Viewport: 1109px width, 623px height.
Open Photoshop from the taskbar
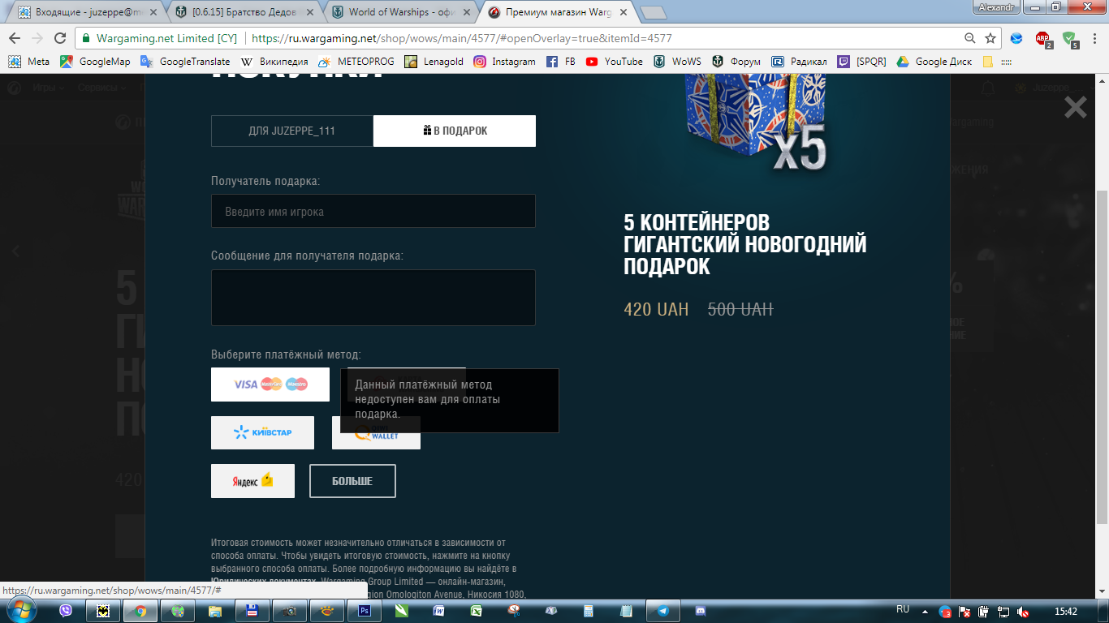coord(365,611)
